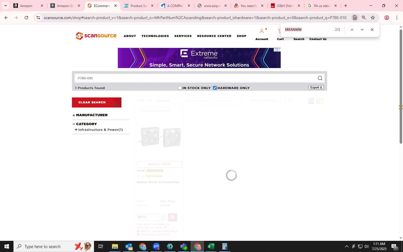The width and height of the screenshot is (403, 252).
Task: Open the Technologies menu
Action: (x=155, y=36)
